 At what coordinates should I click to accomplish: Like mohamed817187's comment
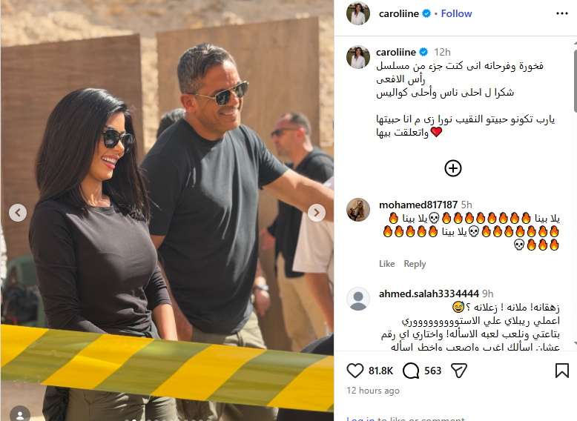[x=386, y=264]
